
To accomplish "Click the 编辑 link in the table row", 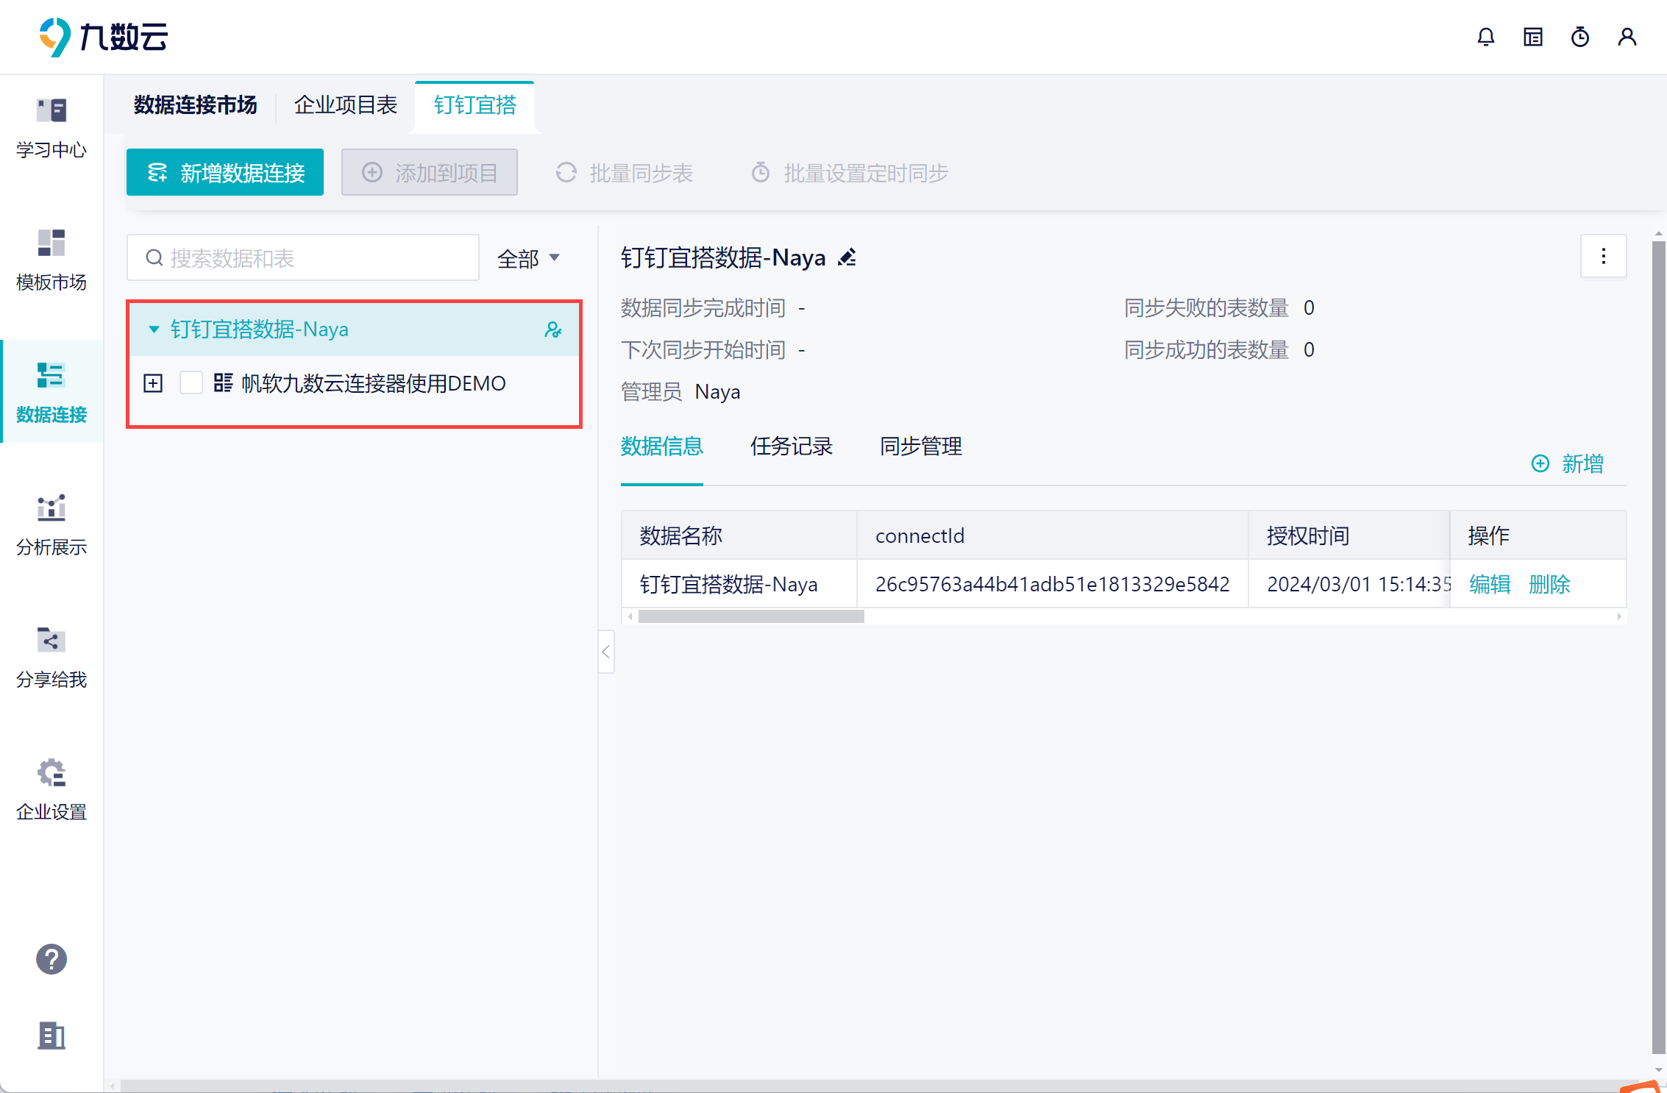I will pos(1490,585).
